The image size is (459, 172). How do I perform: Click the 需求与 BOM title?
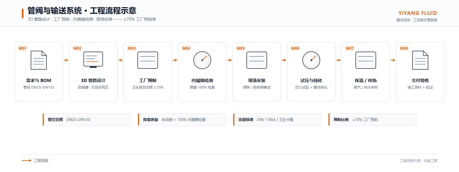pyautogui.click(x=39, y=81)
